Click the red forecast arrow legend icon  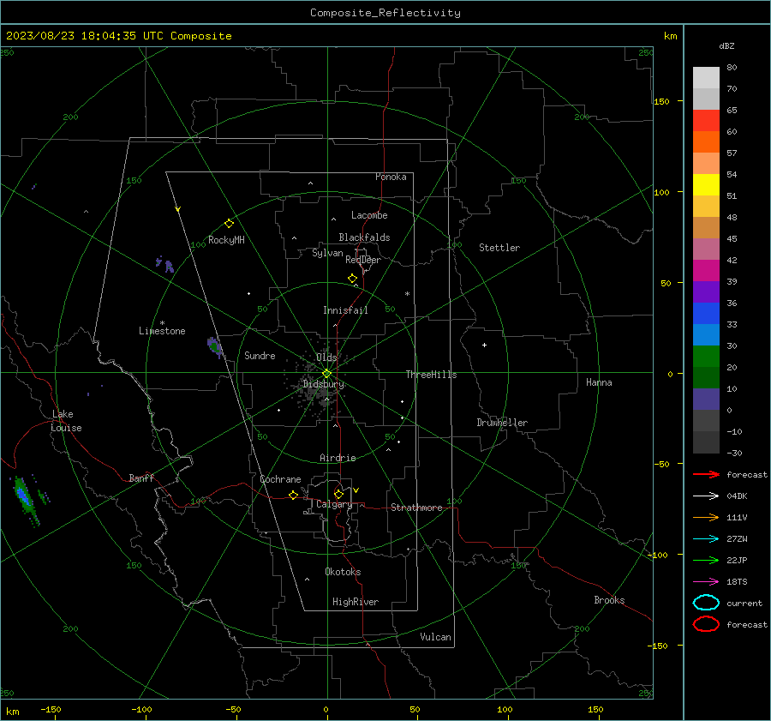coord(706,474)
